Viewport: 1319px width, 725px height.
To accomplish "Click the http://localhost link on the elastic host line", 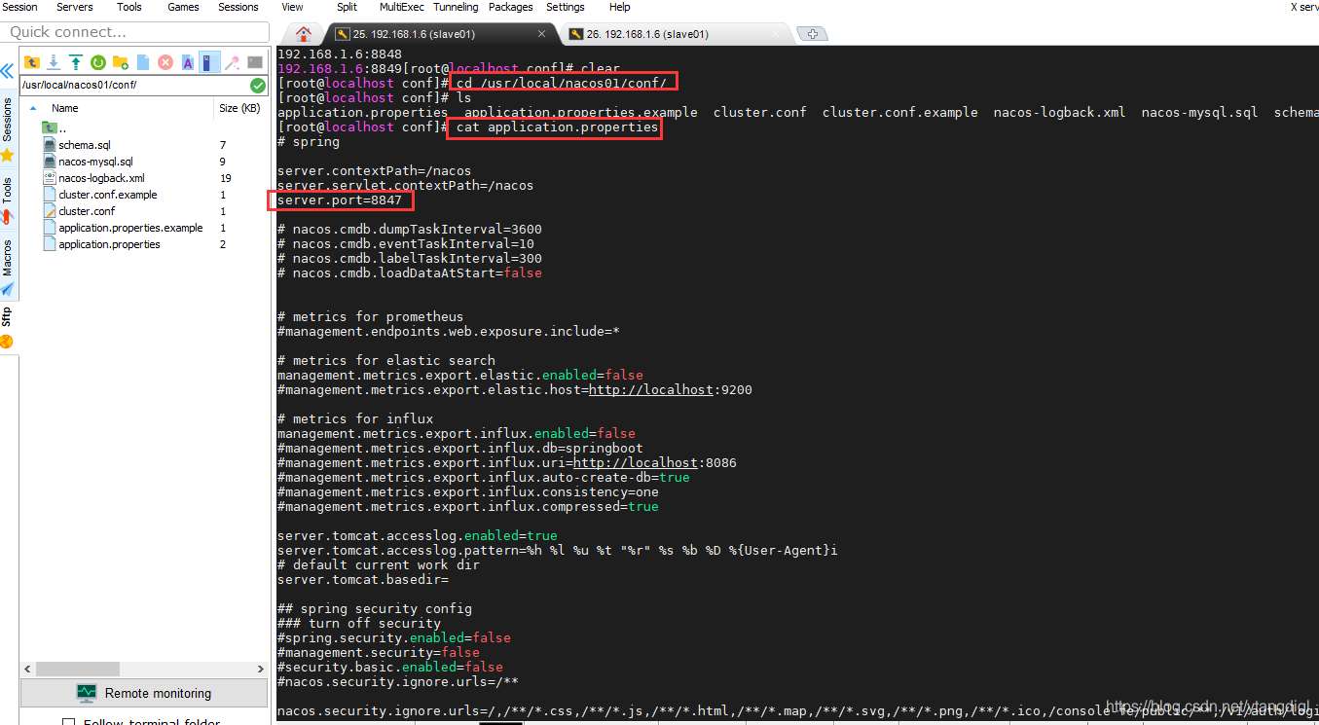I will coord(651,389).
